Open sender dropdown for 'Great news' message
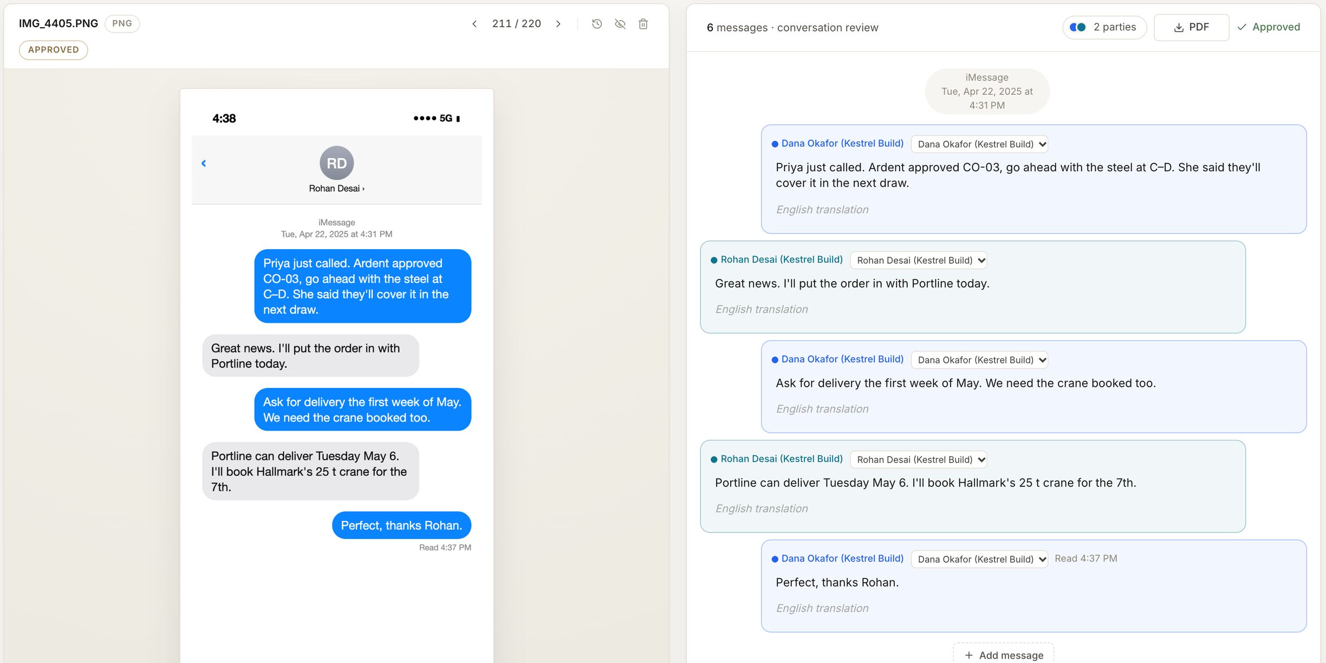The height and width of the screenshot is (663, 1326). pos(919,261)
